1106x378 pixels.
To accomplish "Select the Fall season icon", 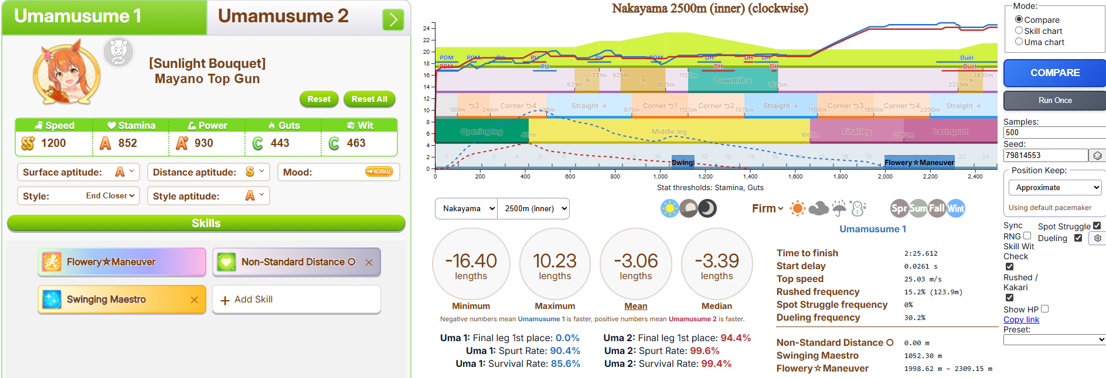I will pyautogui.click(x=937, y=208).
